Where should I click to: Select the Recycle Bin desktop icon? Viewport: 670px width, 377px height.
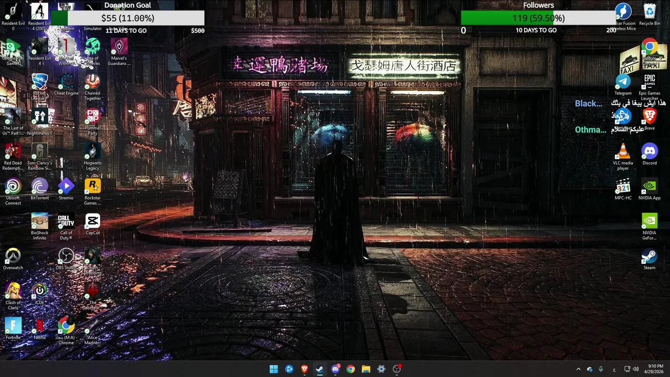(650, 15)
